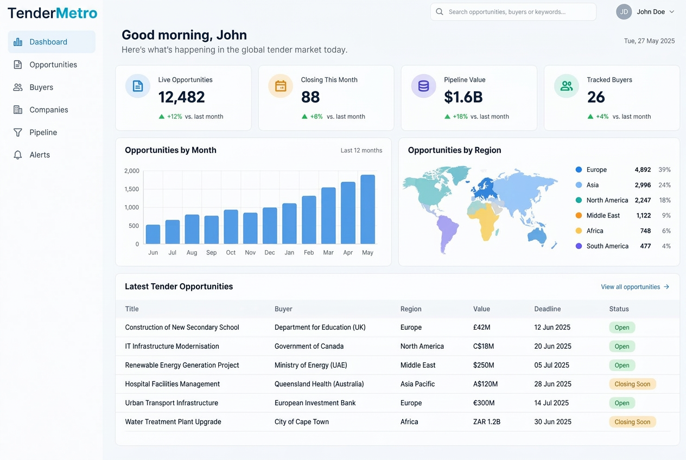This screenshot has width=686, height=460.
Task: Click Australia on the world map
Action: tap(538, 235)
